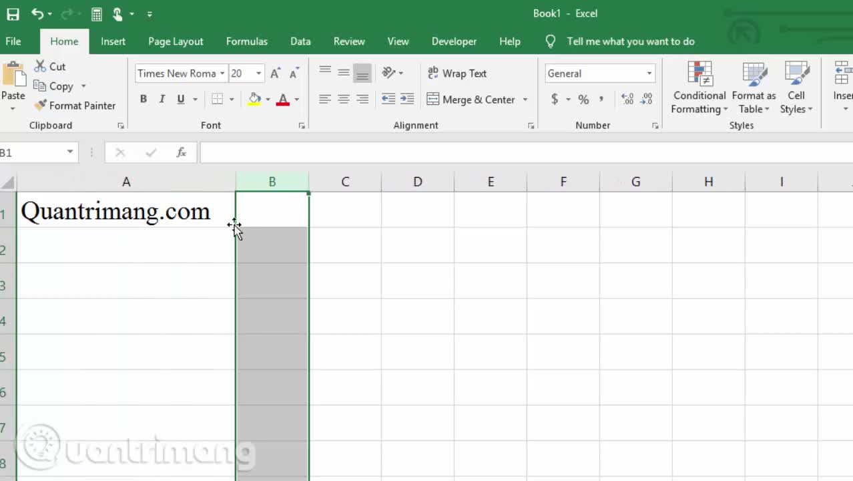
Task: Open the Clipboard dialog launcher
Action: tap(121, 126)
